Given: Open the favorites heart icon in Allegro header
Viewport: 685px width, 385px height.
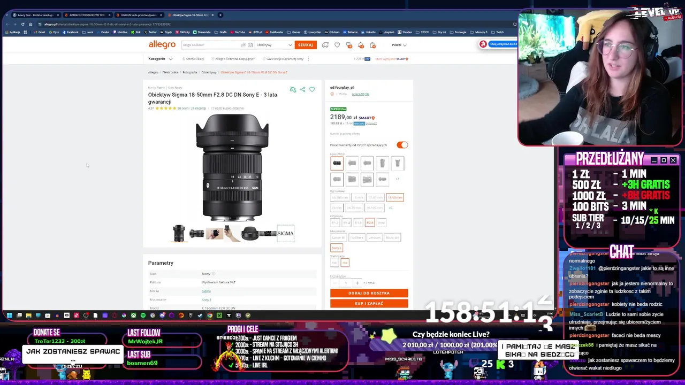Looking at the screenshot, I should [337, 45].
